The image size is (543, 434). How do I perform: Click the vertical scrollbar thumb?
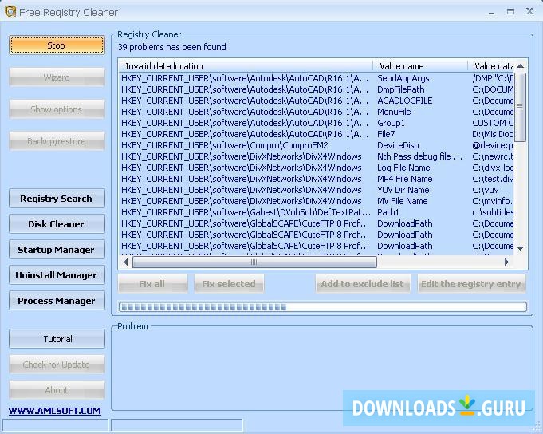pyautogui.click(x=520, y=107)
